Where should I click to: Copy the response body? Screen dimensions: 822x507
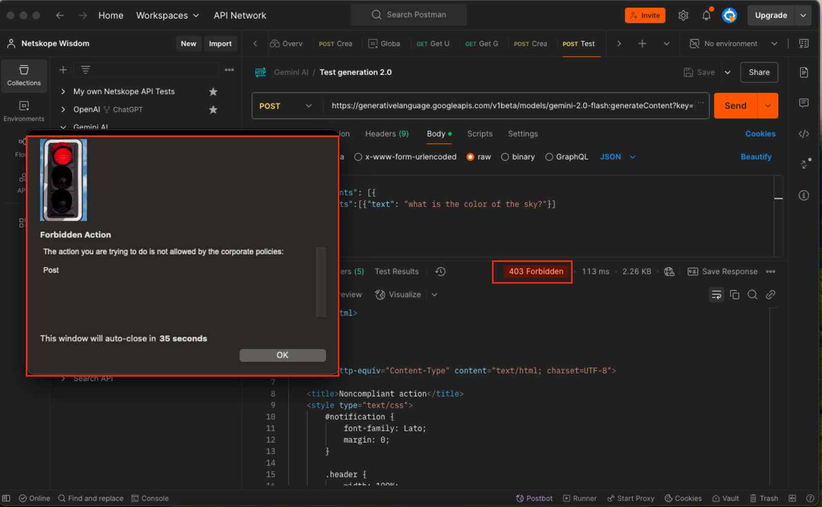tap(735, 295)
